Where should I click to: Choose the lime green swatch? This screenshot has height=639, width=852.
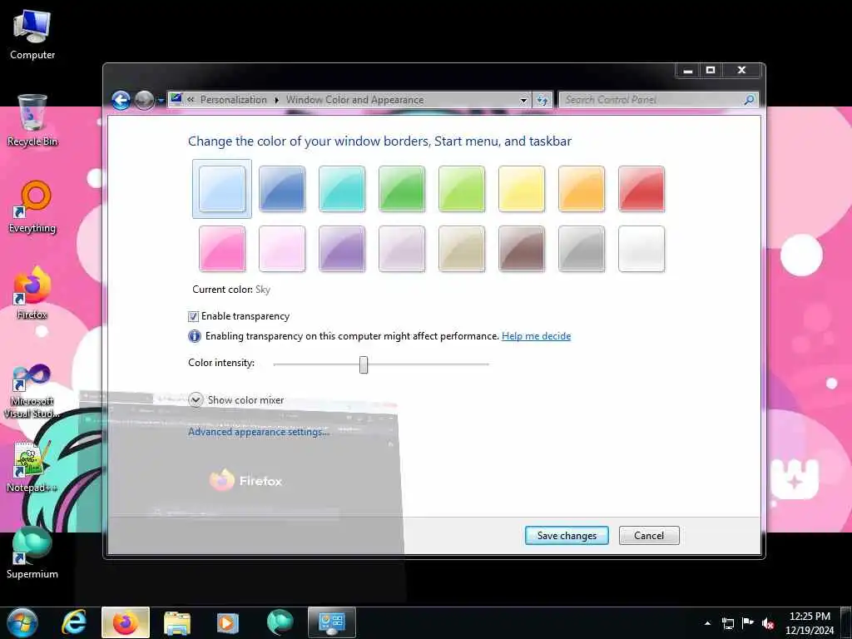[462, 189]
